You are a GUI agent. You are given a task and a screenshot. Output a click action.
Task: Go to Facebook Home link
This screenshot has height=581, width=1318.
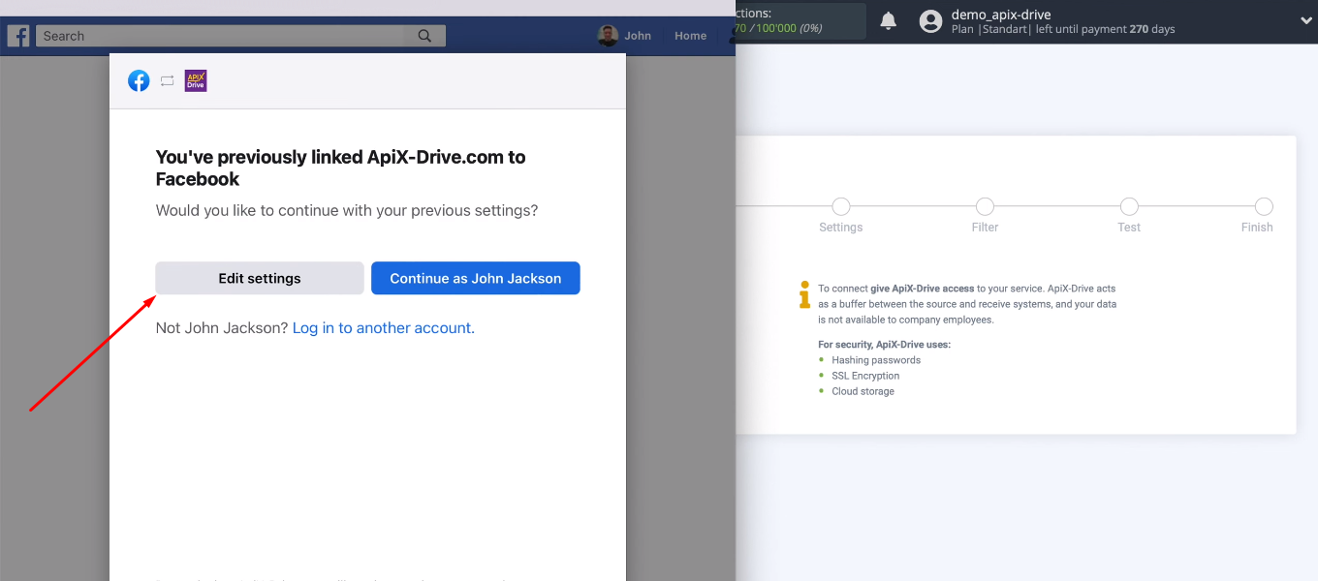tap(691, 36)
